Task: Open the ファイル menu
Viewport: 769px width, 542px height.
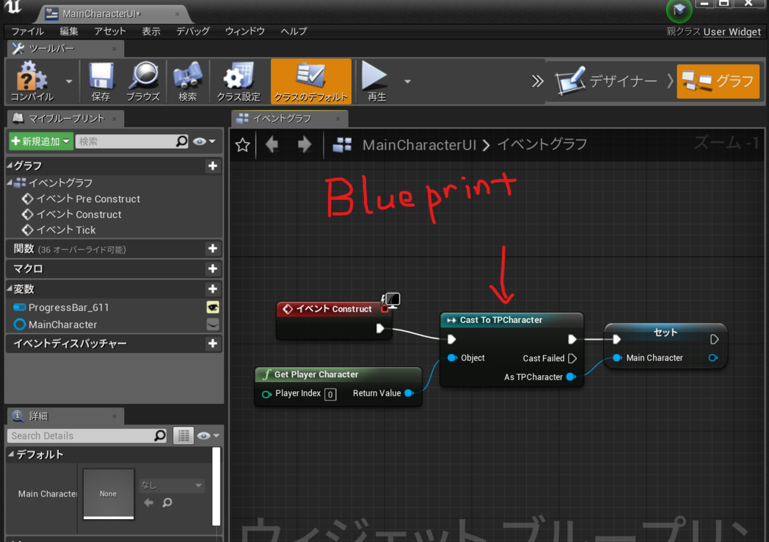Action: [x=28, y=31]
